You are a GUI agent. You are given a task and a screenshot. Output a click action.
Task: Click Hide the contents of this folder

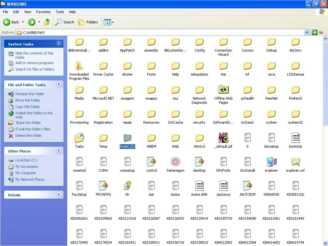click(x=34, y=55)
